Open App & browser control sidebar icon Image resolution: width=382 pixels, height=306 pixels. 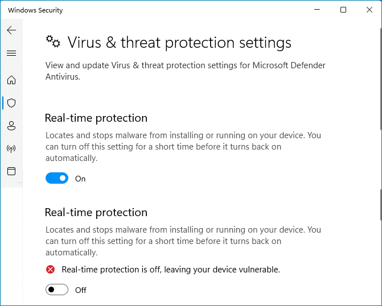[x=11, y=171]
